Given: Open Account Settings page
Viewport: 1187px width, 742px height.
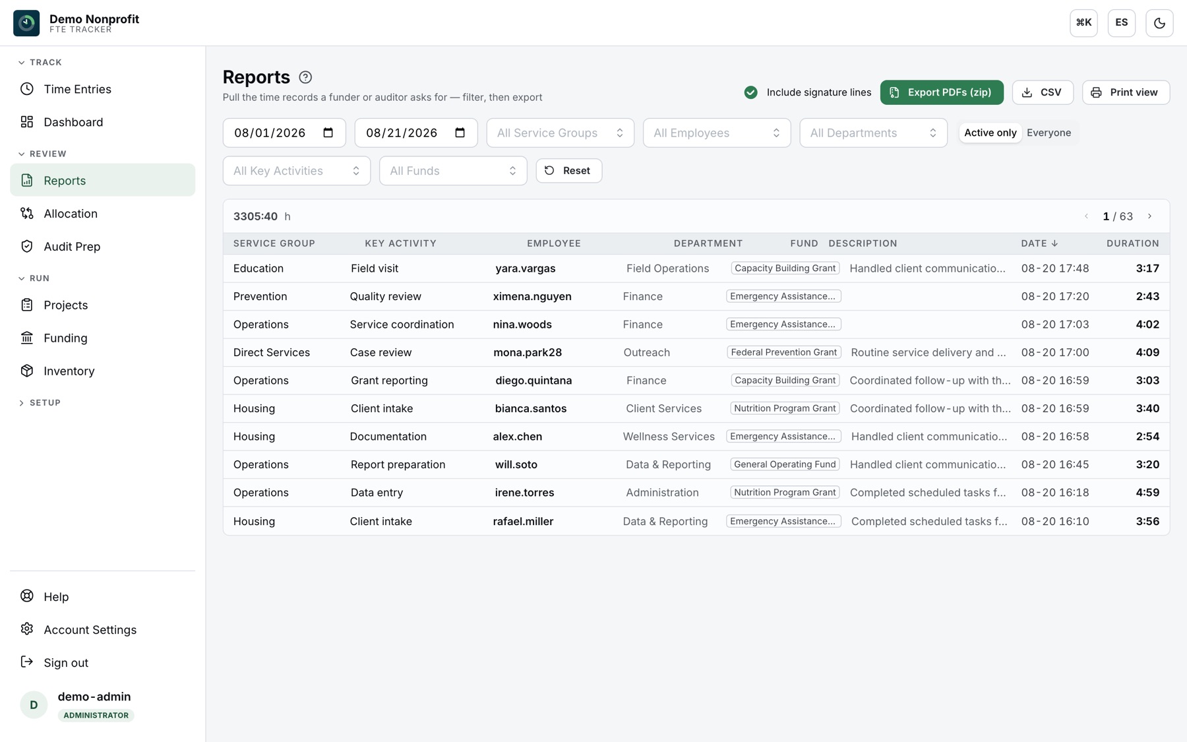Looking at the screenshot, I should tap(102, 629).
